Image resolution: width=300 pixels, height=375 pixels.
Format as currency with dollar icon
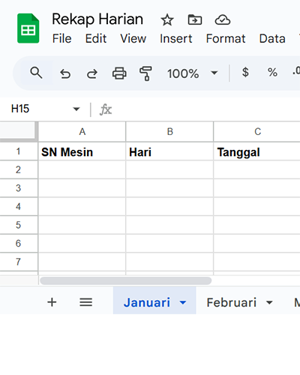(x=245, y=72)
